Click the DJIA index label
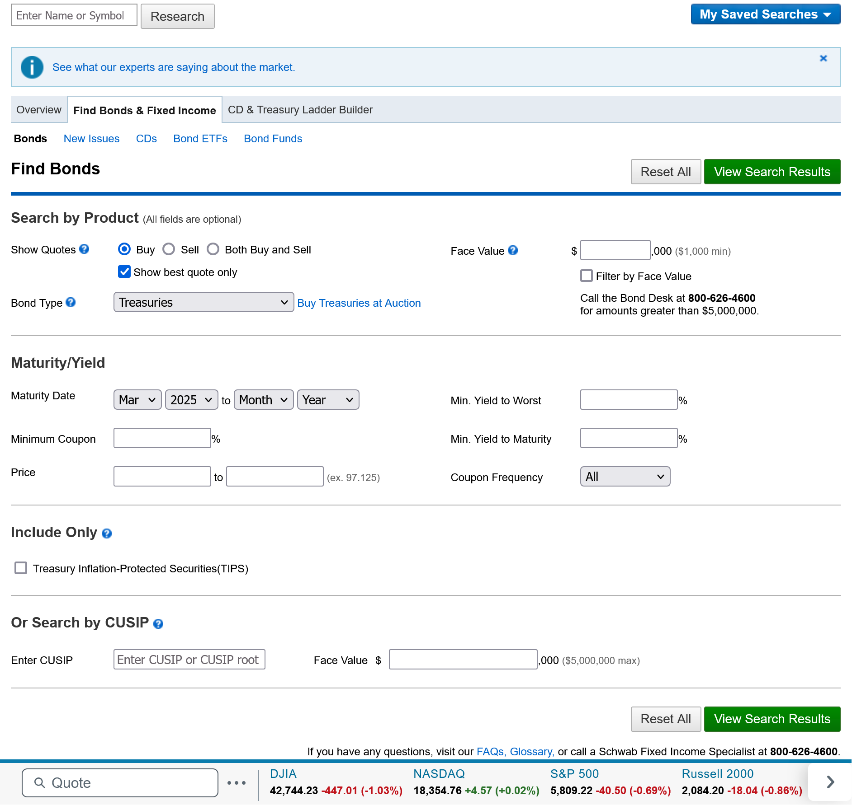The width and height of the screenshot is (852, 805). tap(283, 774)
